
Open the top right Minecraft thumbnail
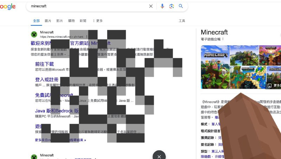click(x=270, y=55)
